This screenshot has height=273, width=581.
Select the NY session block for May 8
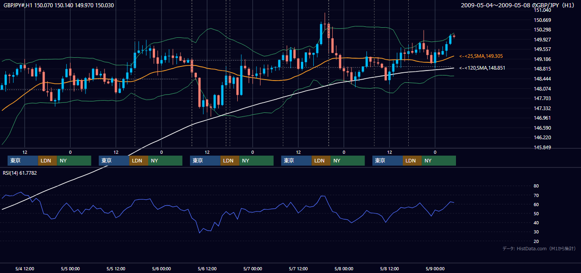(x=439, y=161)
